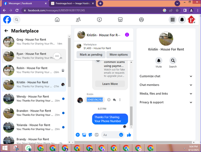Open the account profile picture menu

[x=191, y=20]
